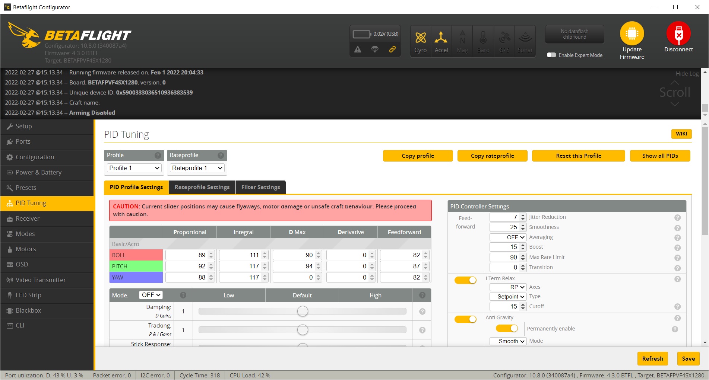This screenshot has height=380, width=709.
Task: Open the Blackbox section in sidebar
Action: 47,310
